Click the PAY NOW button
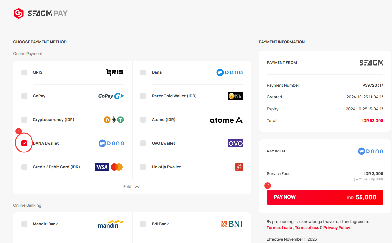This screenshot has height=243, width=392. pyautogui.click(x=325, y=197)
